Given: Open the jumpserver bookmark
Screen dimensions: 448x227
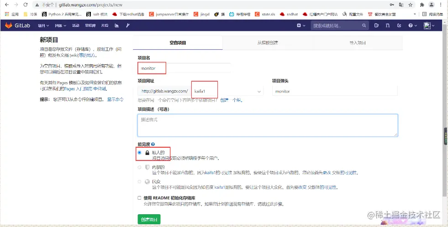Looking at the screenshot, I should point(169,14).
